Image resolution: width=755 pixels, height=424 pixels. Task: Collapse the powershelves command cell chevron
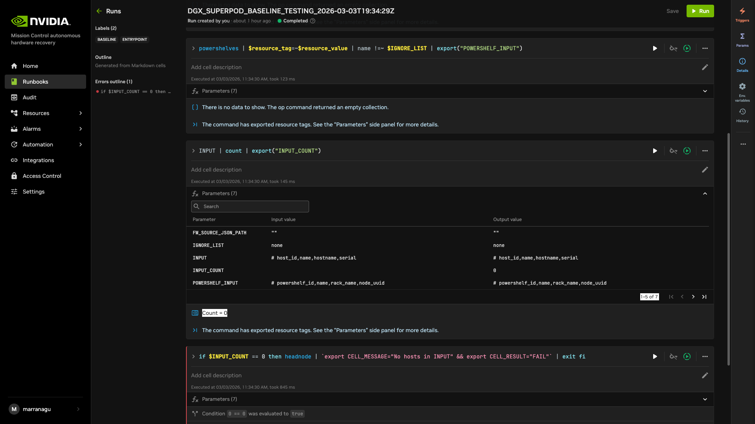193,48
